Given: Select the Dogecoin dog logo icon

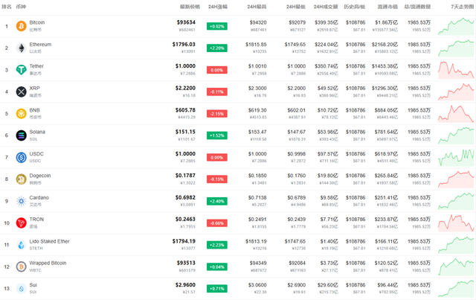Looking at the screenshot, I should click(x=22, y=179).
